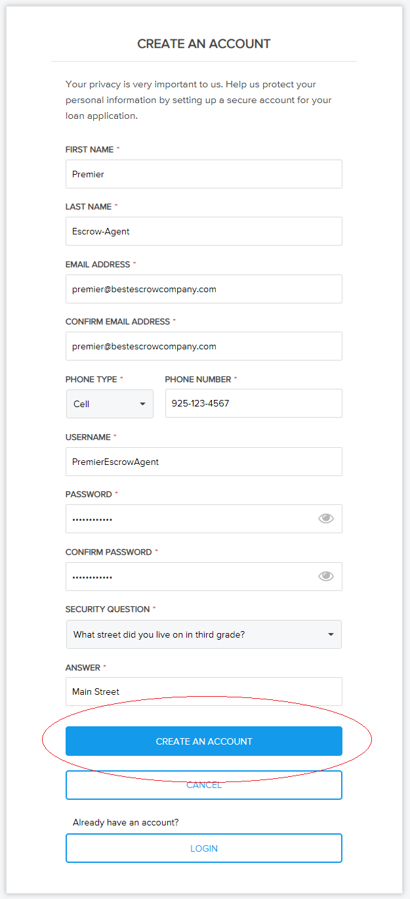Click the "Already have an account?" text

(x=126, y=822)
